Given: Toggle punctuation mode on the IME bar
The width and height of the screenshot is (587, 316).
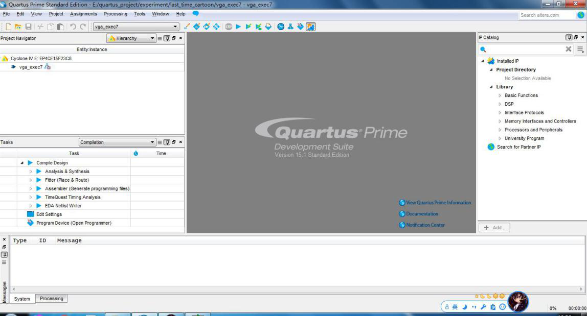Looking at the screenshot, I should point(474,307).
